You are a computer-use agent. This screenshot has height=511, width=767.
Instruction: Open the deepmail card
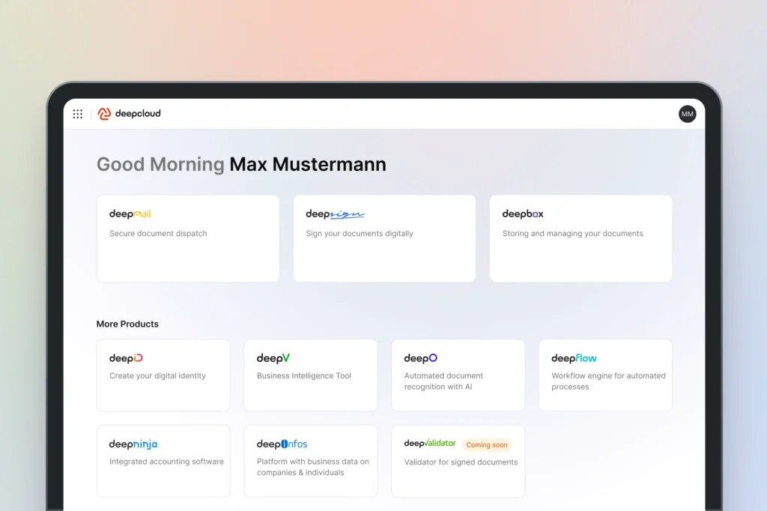[188, 238]
